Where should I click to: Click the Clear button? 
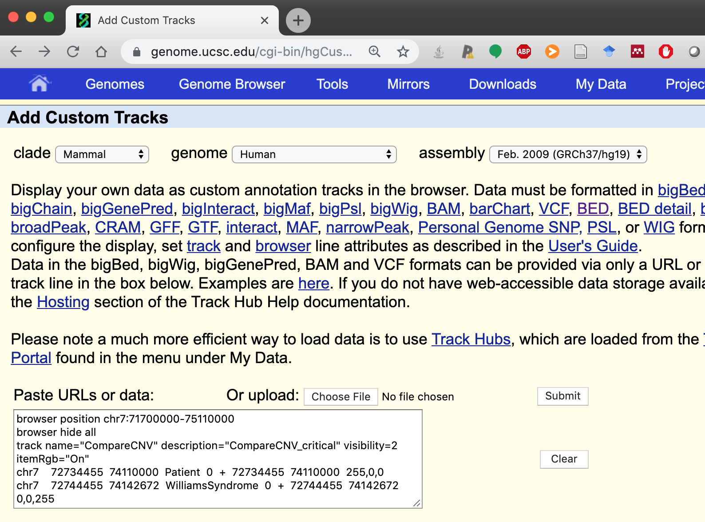[564, 459]
